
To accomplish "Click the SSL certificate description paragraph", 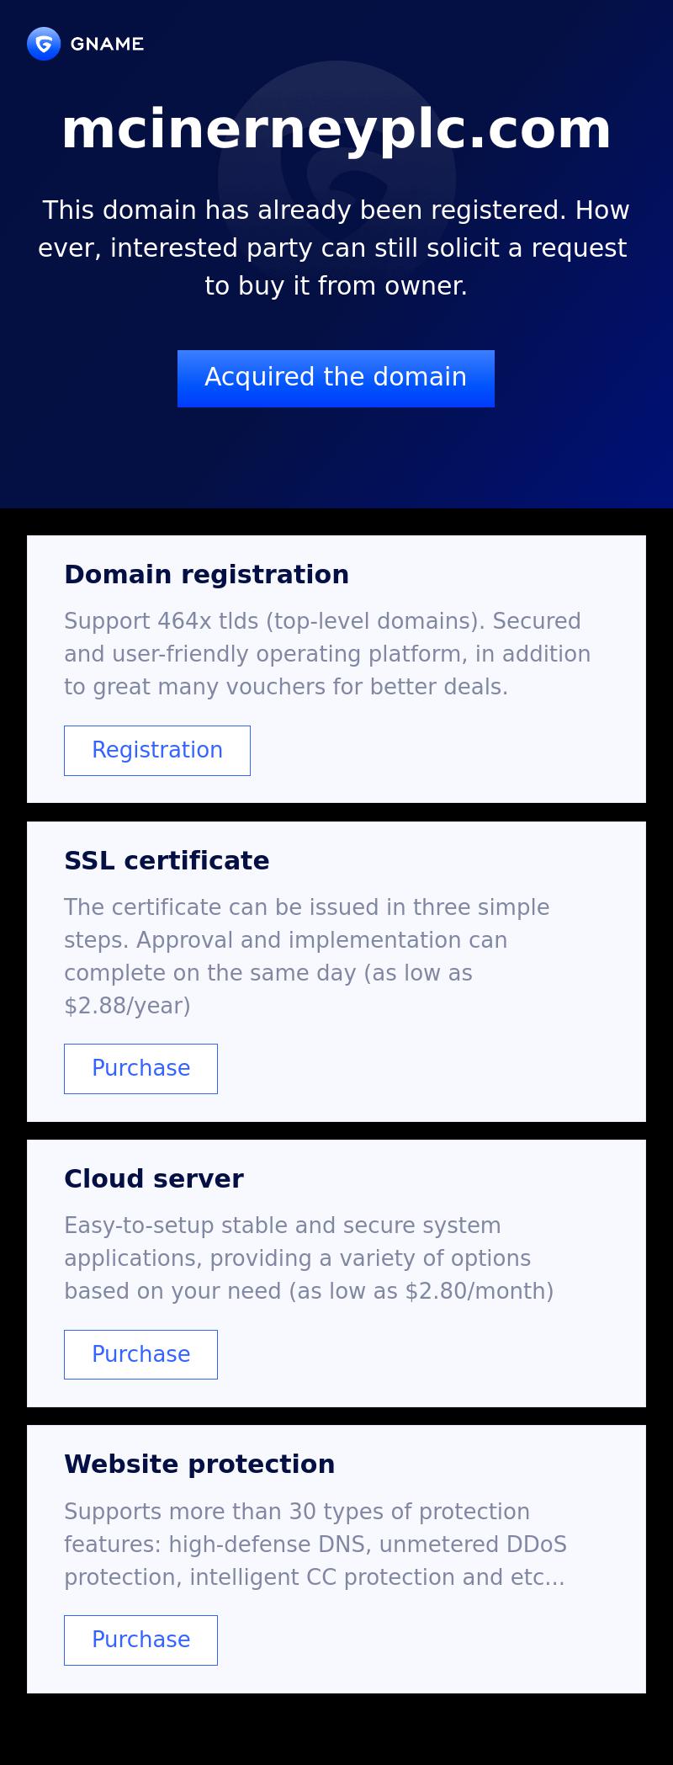I will tap(307, 956).
